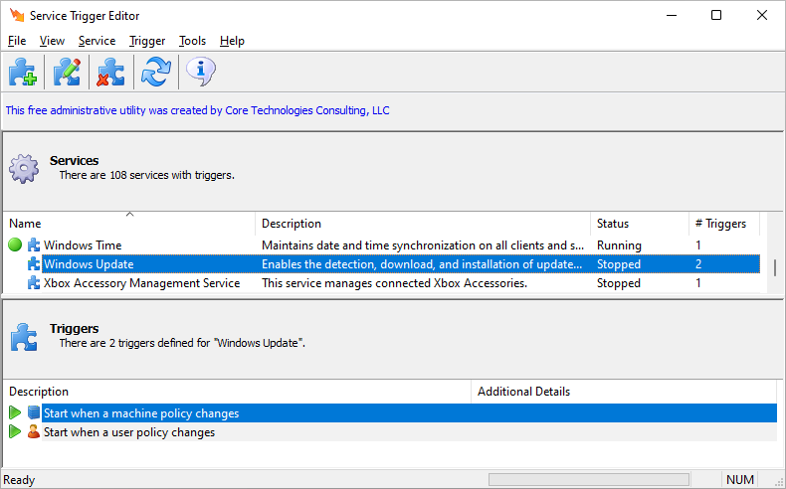
Task: Click the services list vertical scrollbar thumb
Action: (774, 267)
